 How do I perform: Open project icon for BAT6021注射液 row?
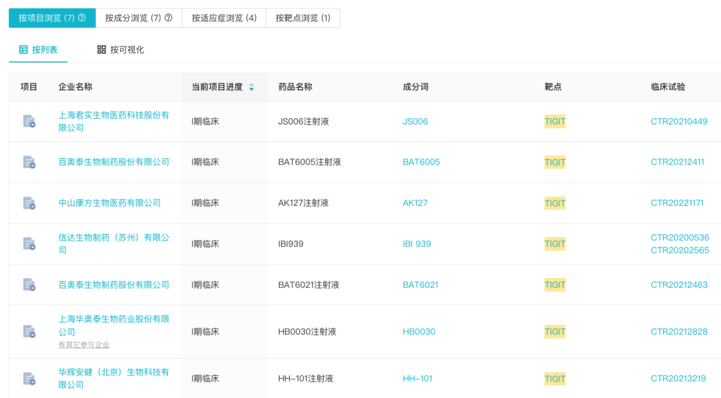[29, 285]
